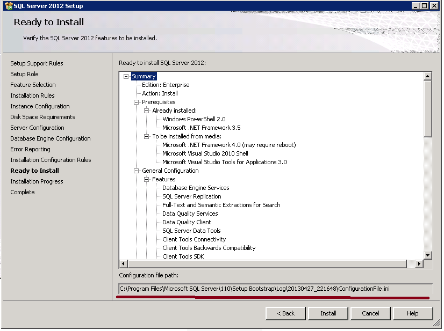Click the bold Ready to Install step
Screen dimensions: 444x331
tap(34, 171)
